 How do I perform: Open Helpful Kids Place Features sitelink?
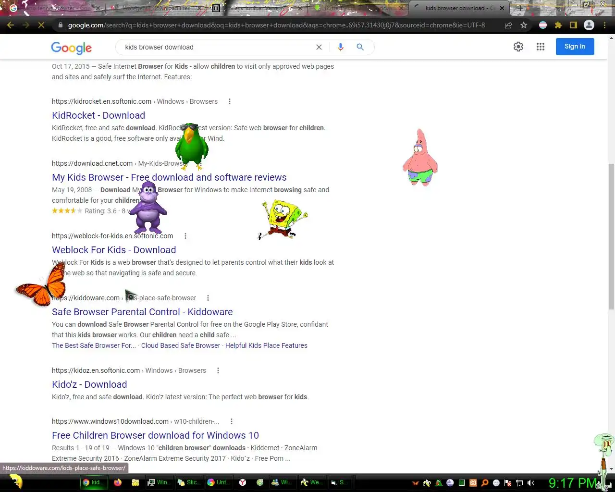coord(266,345)
